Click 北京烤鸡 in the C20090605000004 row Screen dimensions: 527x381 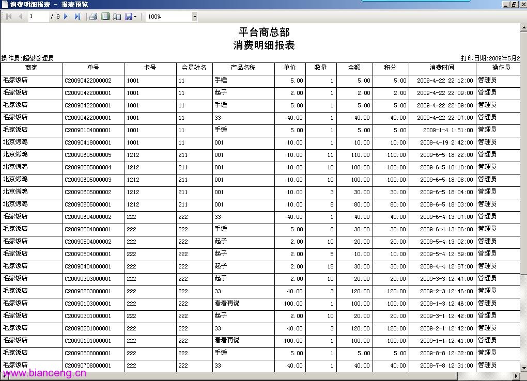point(16,167)
